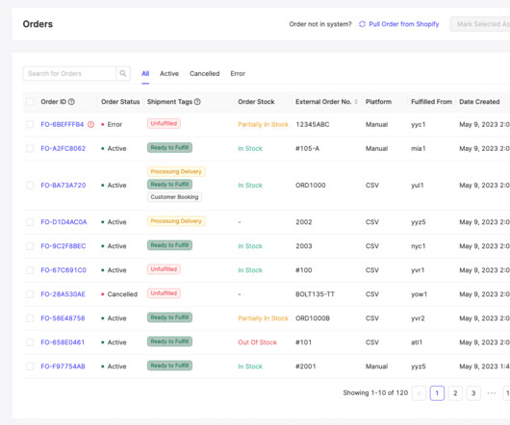Click the error warning icon beside FO-6BEFFFB4
The image size is (510, 425).
(91, 124)
